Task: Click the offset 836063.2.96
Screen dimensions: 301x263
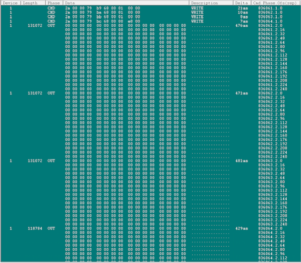Action: [x=271, y=186]
